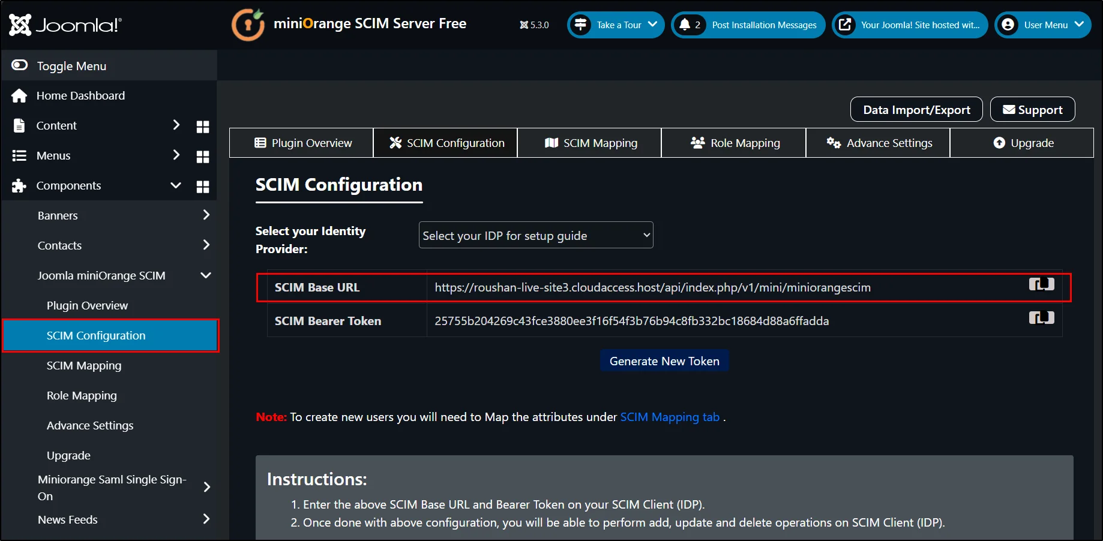Click the Menus list icon

click(x=19, y=155)
